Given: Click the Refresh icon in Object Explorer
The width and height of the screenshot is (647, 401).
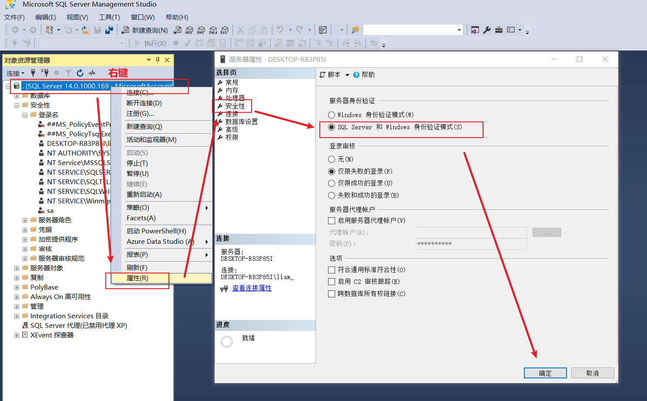Looking at the screenshot, I should pyautogui.click(x=80, y=73).
